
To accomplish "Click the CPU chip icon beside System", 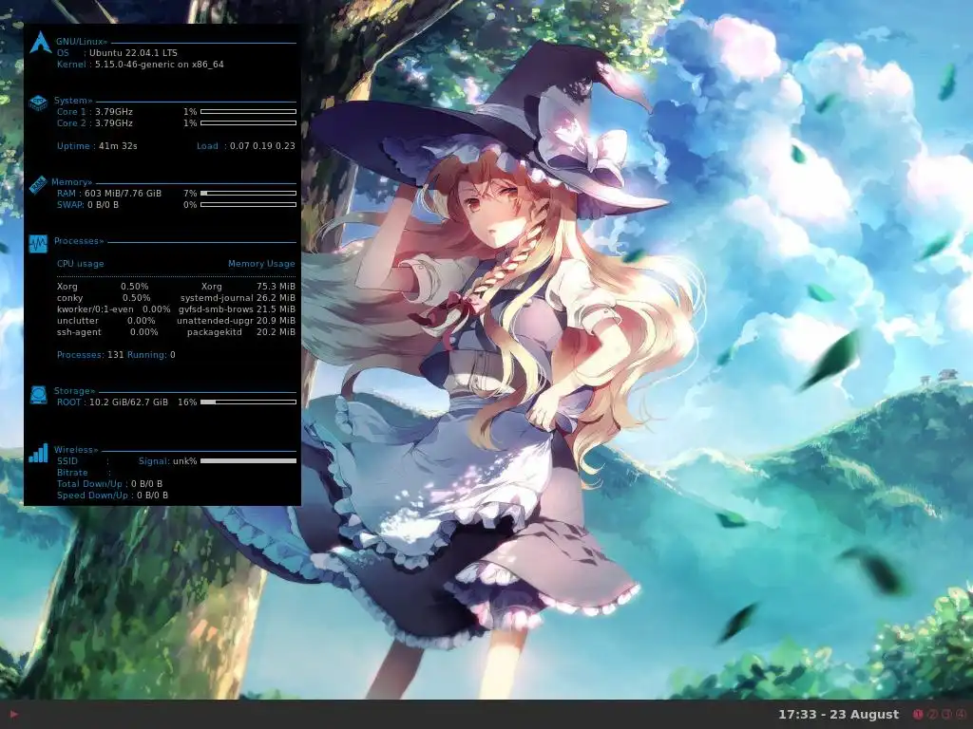I will (38, 103).
